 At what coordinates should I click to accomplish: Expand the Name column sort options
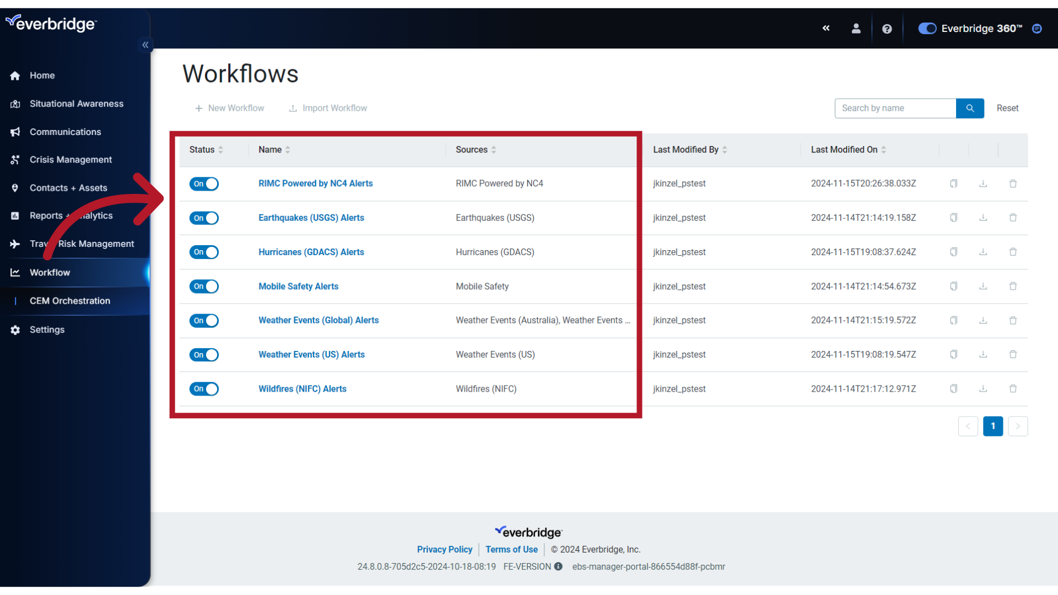coord(287,150)
